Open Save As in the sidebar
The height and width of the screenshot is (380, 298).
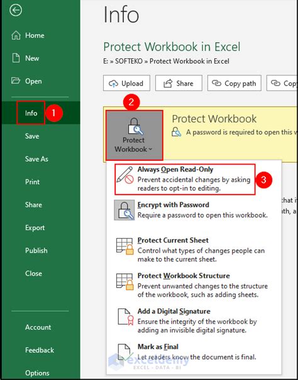point(36,159)
